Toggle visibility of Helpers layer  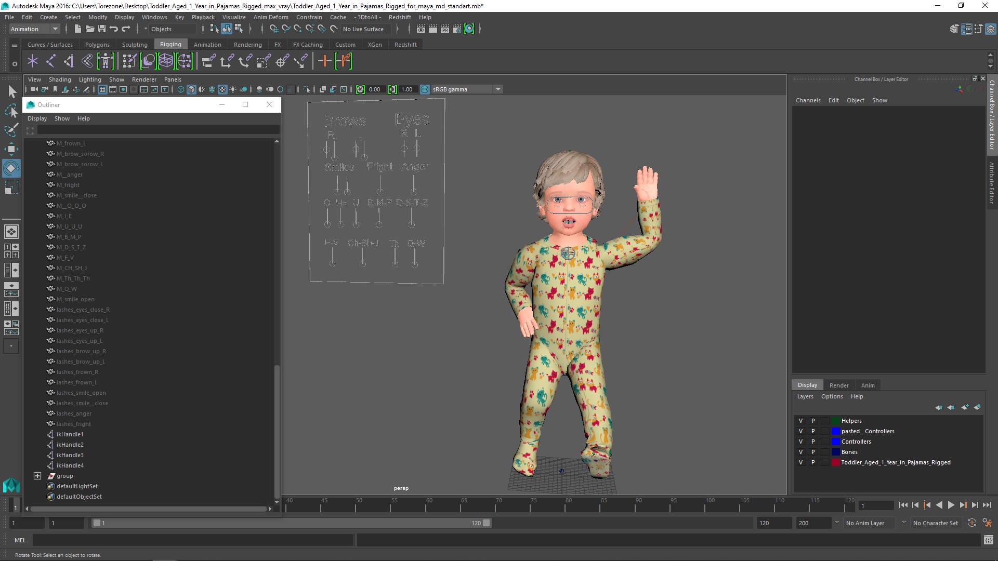click(800, 421)
